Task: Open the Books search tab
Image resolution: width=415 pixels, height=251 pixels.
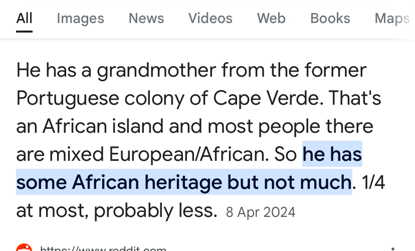Action: point(330,19)
